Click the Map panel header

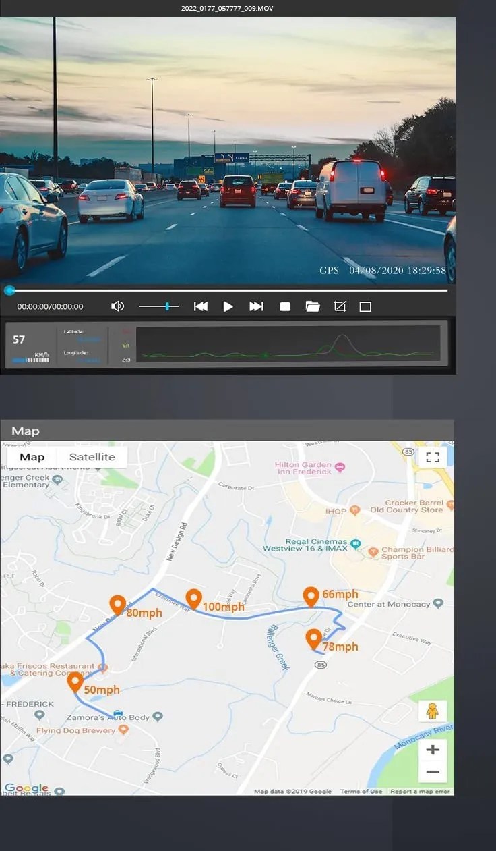[x=227, y=431]
